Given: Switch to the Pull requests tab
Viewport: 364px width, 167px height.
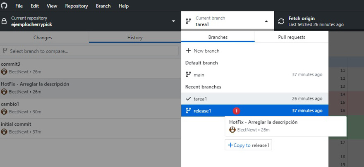Looking at the screenshot, I should [x=292, y=37].
